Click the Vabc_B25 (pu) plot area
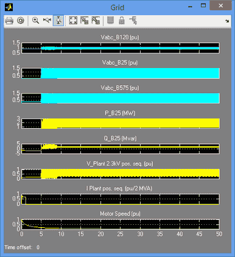Screen dimensions: 235x257 tap(121, 73)
